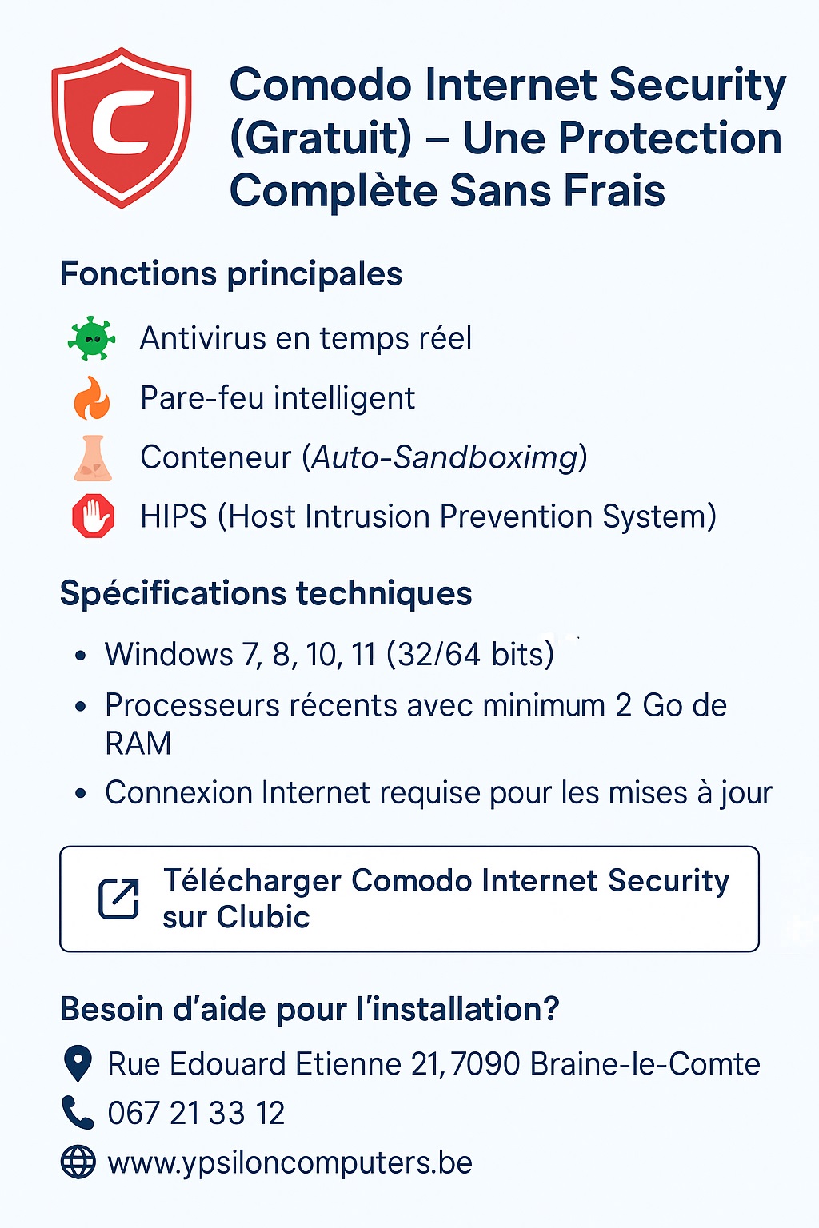Open the www.ypsiloncomputers.be website link

pos(290,1162)
